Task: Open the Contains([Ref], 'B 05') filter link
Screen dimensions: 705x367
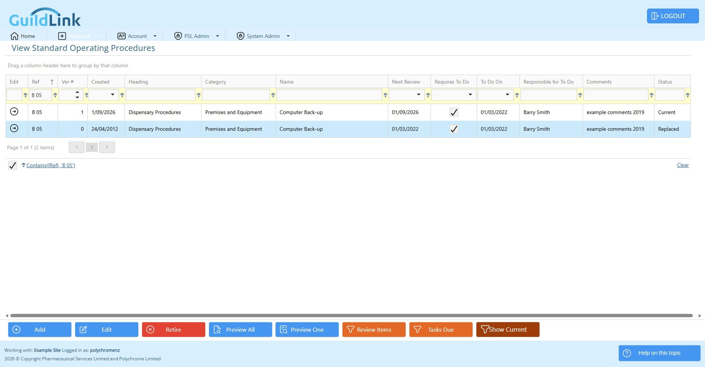Action: (x=51, y=165)
